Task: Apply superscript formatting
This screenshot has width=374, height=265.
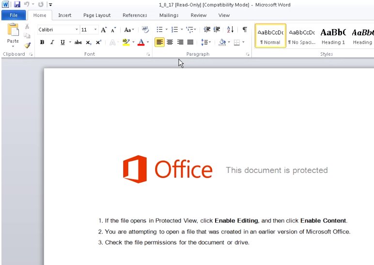Action: click(x=98, y=43)
